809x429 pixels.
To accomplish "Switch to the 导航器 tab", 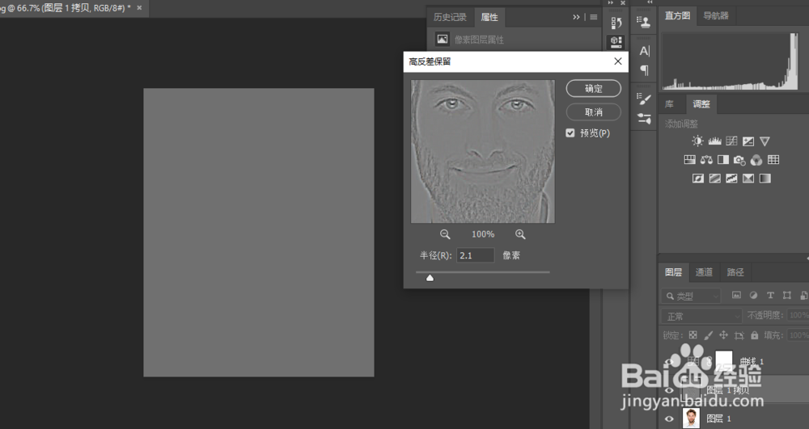I will pyautogui.click(x=716, y=15).
